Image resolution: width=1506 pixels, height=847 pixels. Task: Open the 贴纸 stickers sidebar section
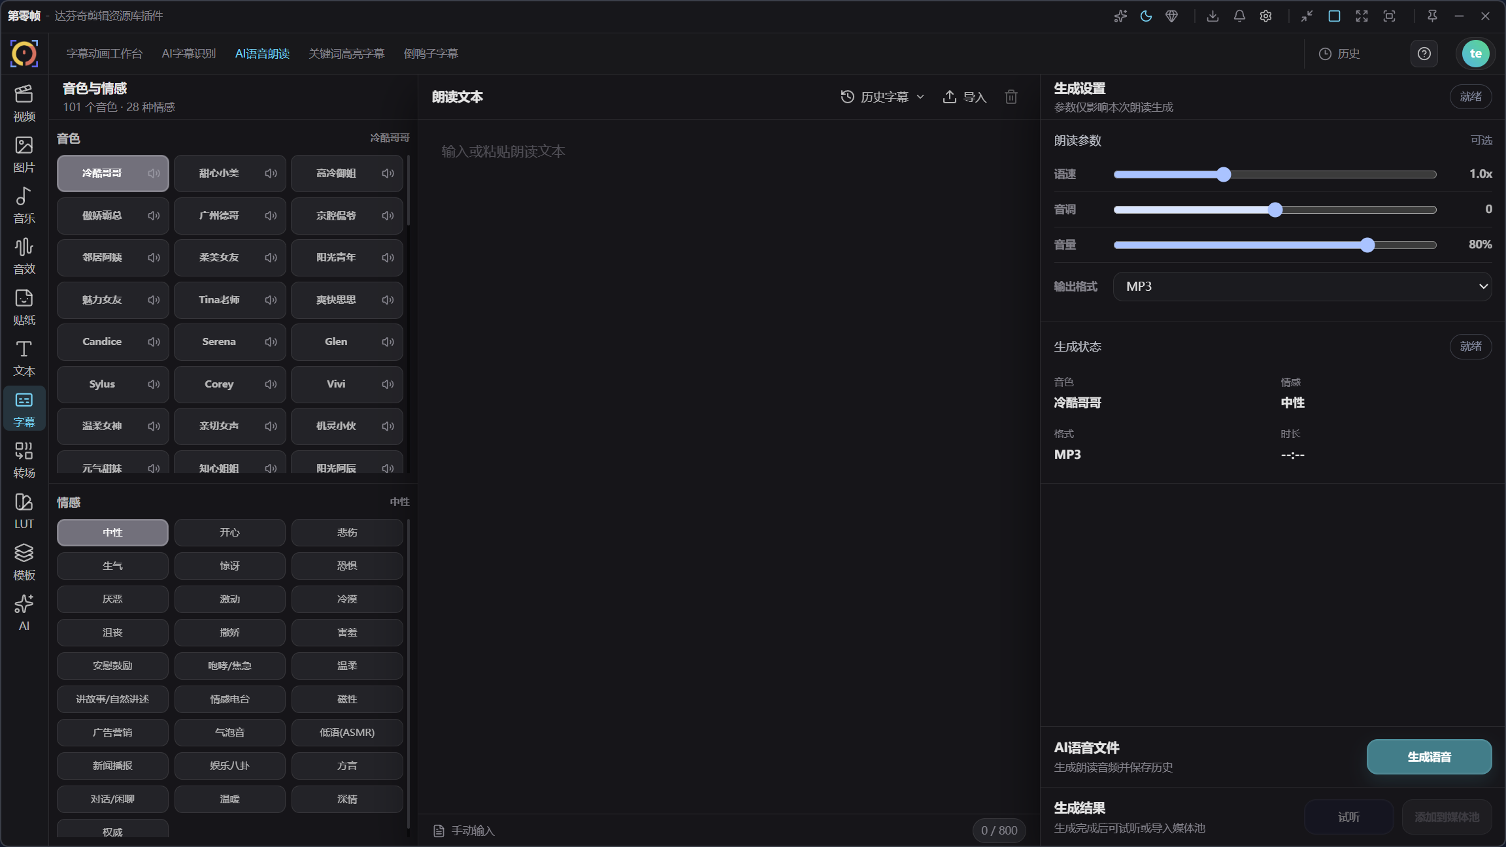[24, 307]
